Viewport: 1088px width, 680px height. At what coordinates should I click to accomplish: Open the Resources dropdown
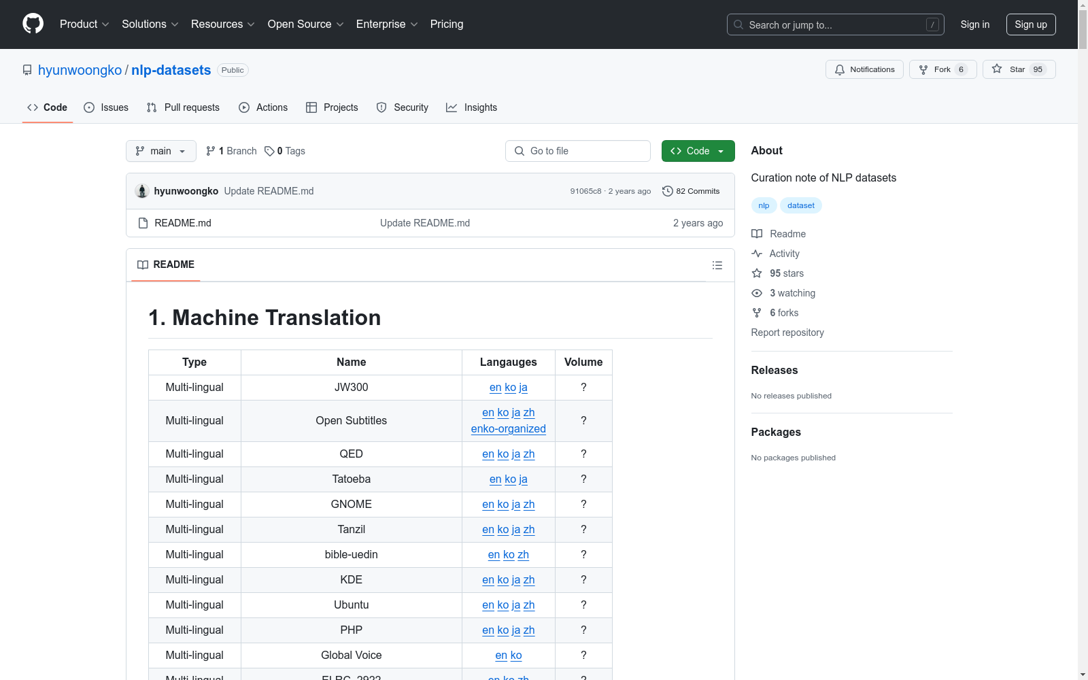[222, 24]
